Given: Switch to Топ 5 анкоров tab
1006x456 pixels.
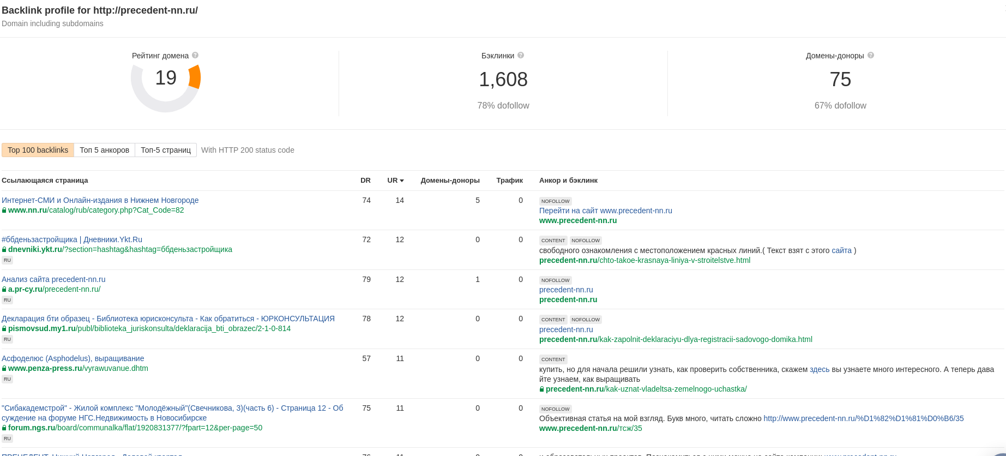Looking at the screenshot, I should [x=104, y=150].
